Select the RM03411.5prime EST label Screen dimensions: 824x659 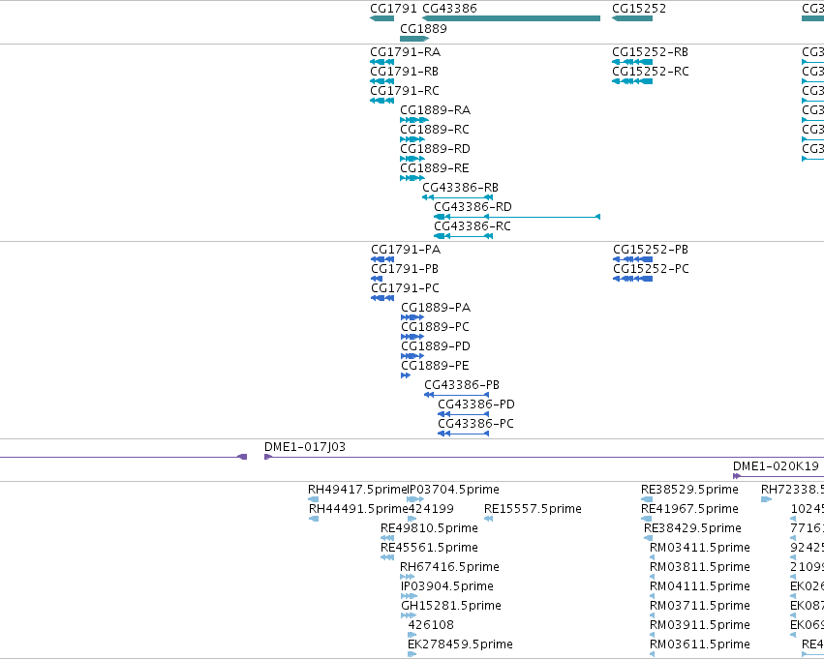700,549
